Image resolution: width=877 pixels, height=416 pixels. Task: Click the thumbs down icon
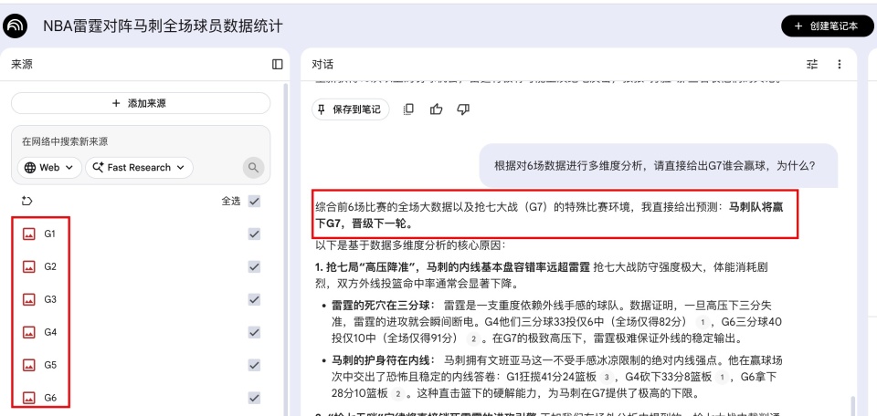point(463,109)
